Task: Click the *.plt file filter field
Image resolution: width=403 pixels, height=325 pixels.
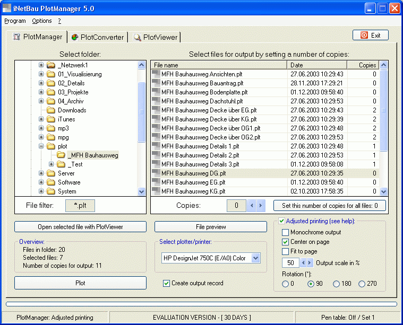Action: point(80,206)
